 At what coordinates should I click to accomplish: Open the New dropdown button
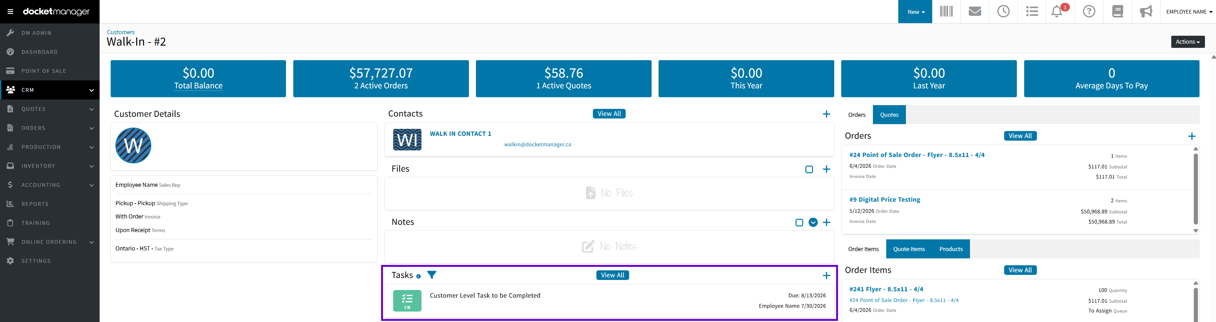coord(915,11)
